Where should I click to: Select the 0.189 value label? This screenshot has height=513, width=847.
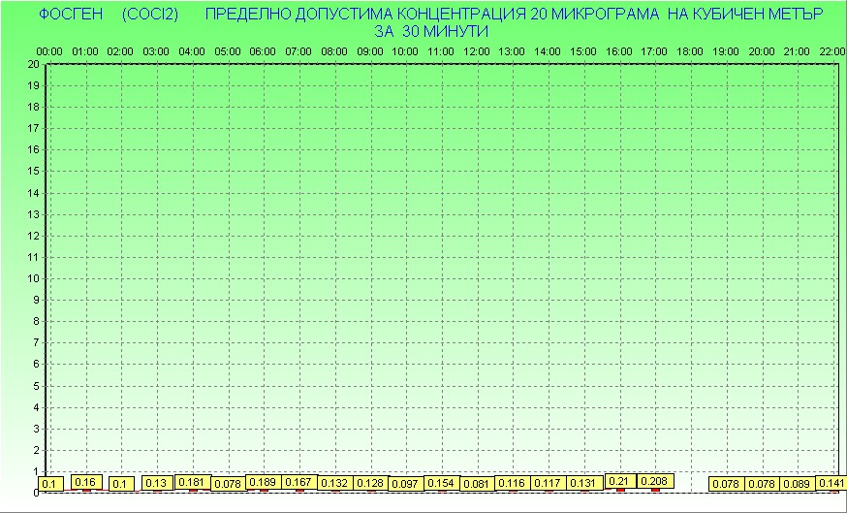coord(263,482)
